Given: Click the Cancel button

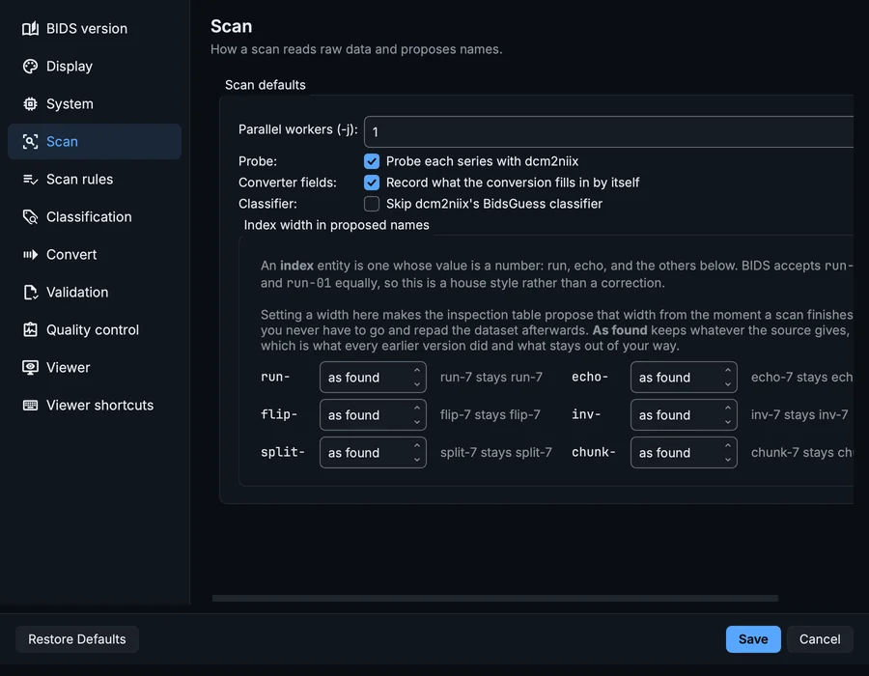Looking at the screenshot, I should pos(820,639).
